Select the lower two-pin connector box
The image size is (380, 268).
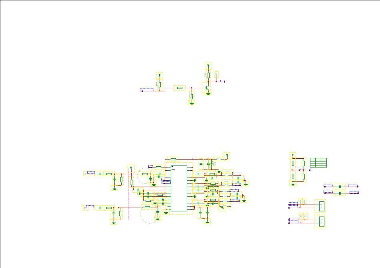322,222
